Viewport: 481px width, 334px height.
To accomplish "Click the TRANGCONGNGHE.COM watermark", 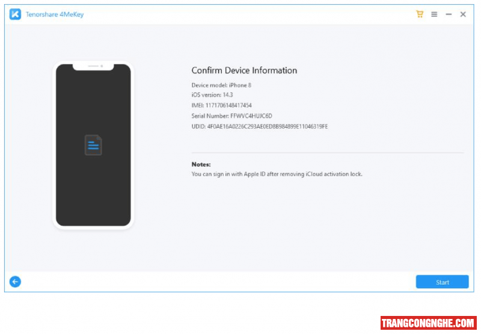I will point(428,323).
